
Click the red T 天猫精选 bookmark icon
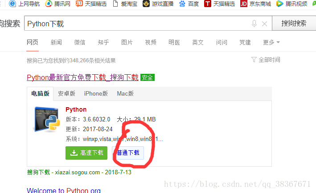208,4
